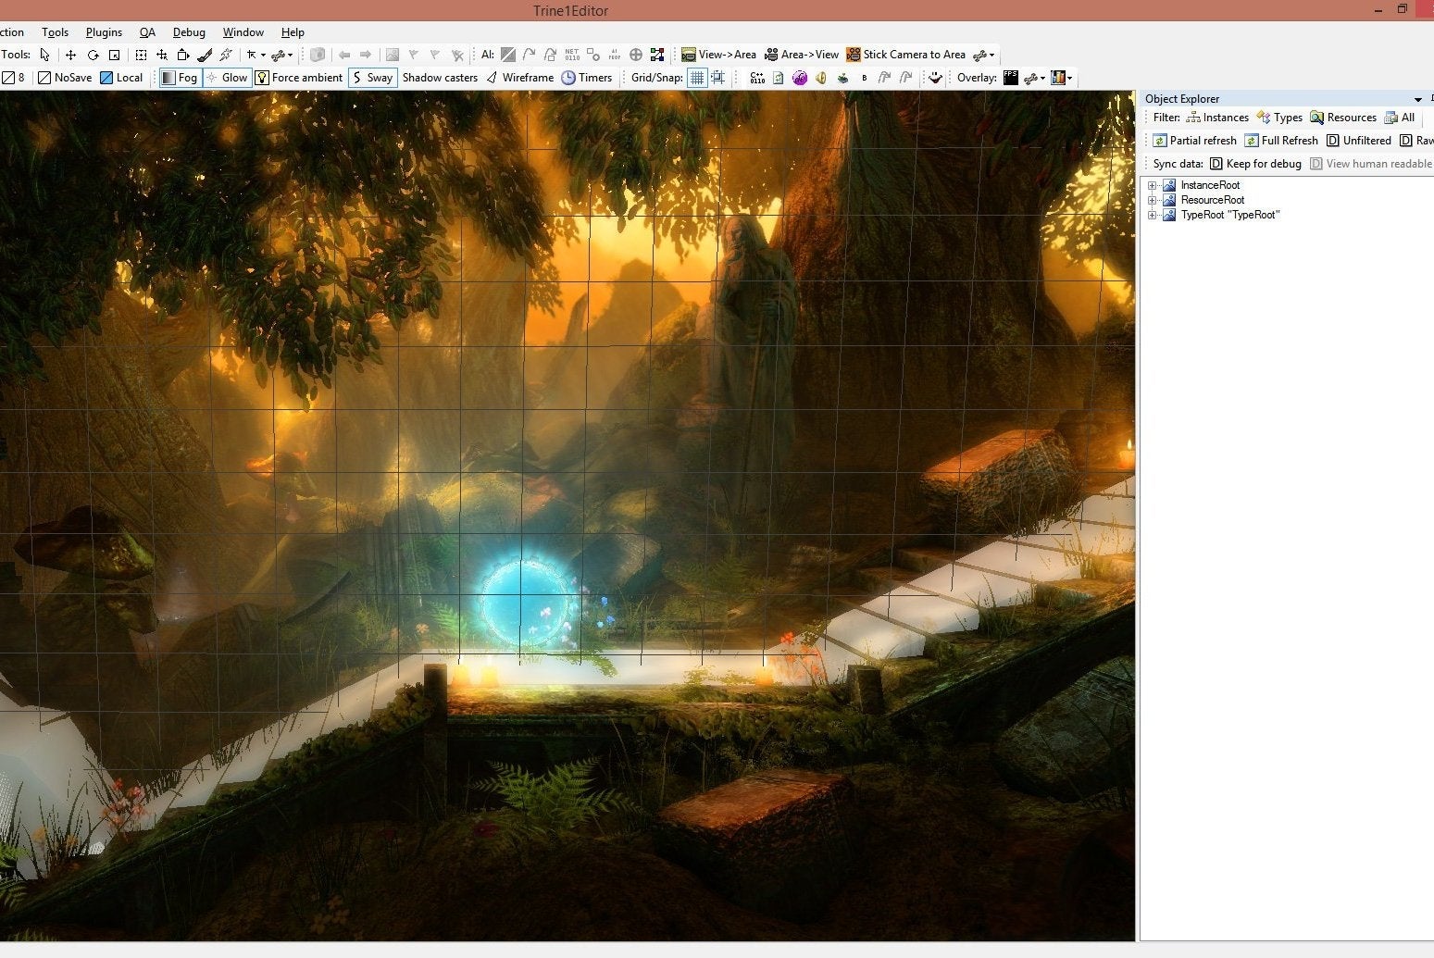The height and width of the screenshot is (958, 1434).
Task: Open the wrench dropdown after Stick Camera to Area
Action: click(983, 55)
